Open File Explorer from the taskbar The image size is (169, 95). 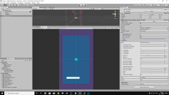(45, 93)
